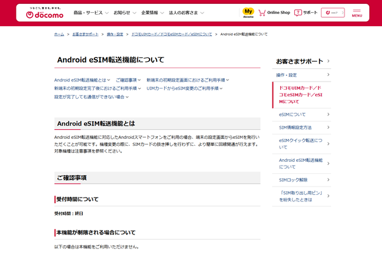Open お客さまサポート breadcrumb link
This screenshot has width=382, height=258.
pyautogui.click(x=85, y=34)
